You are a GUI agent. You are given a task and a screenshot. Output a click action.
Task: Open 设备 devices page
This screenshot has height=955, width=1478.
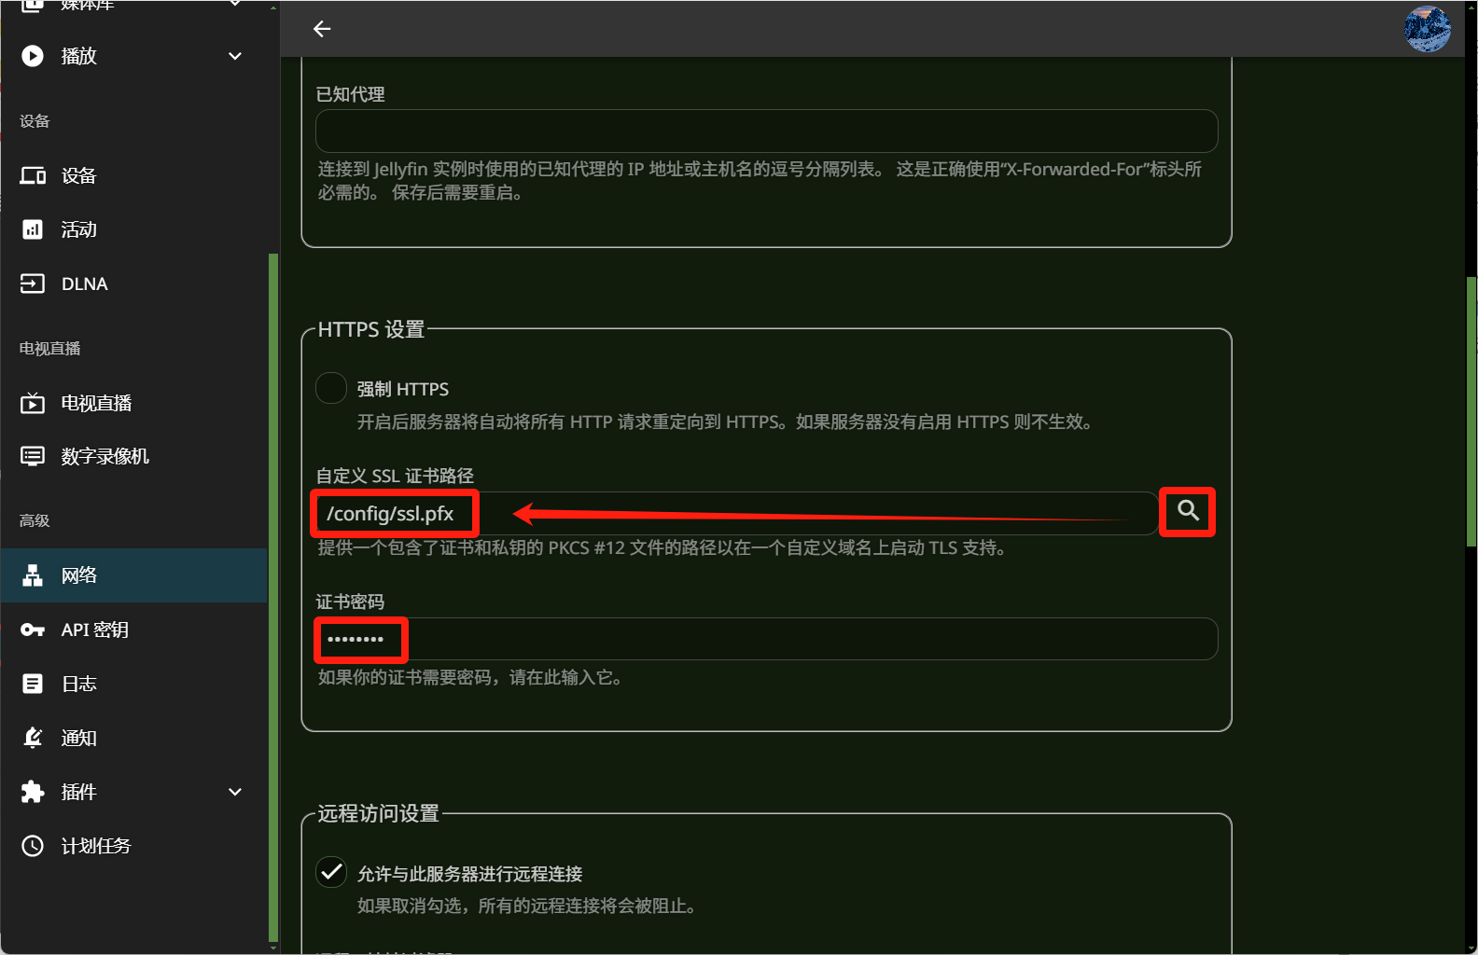[x=78, y=175]
